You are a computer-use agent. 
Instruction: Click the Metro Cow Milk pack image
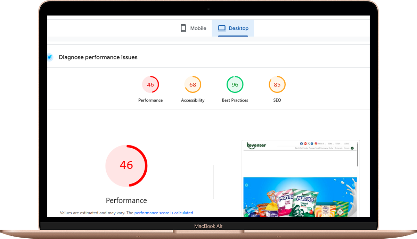point(285,203)
